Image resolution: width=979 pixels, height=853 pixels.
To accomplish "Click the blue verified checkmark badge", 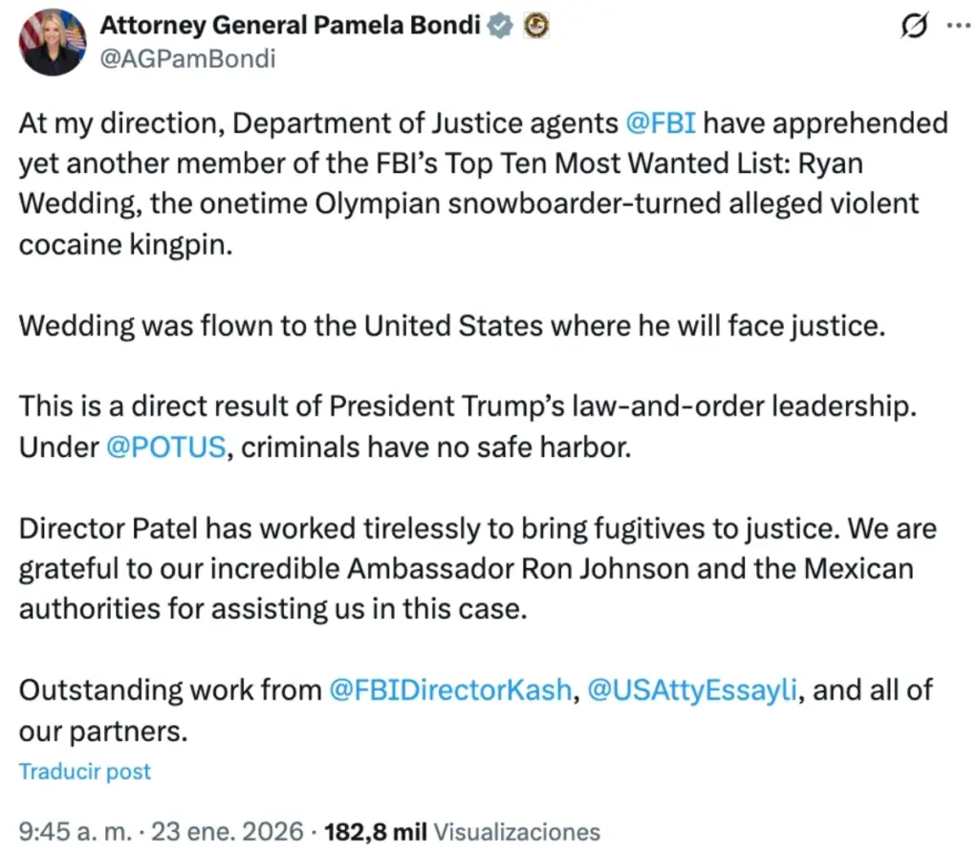I will coord(500,26).
